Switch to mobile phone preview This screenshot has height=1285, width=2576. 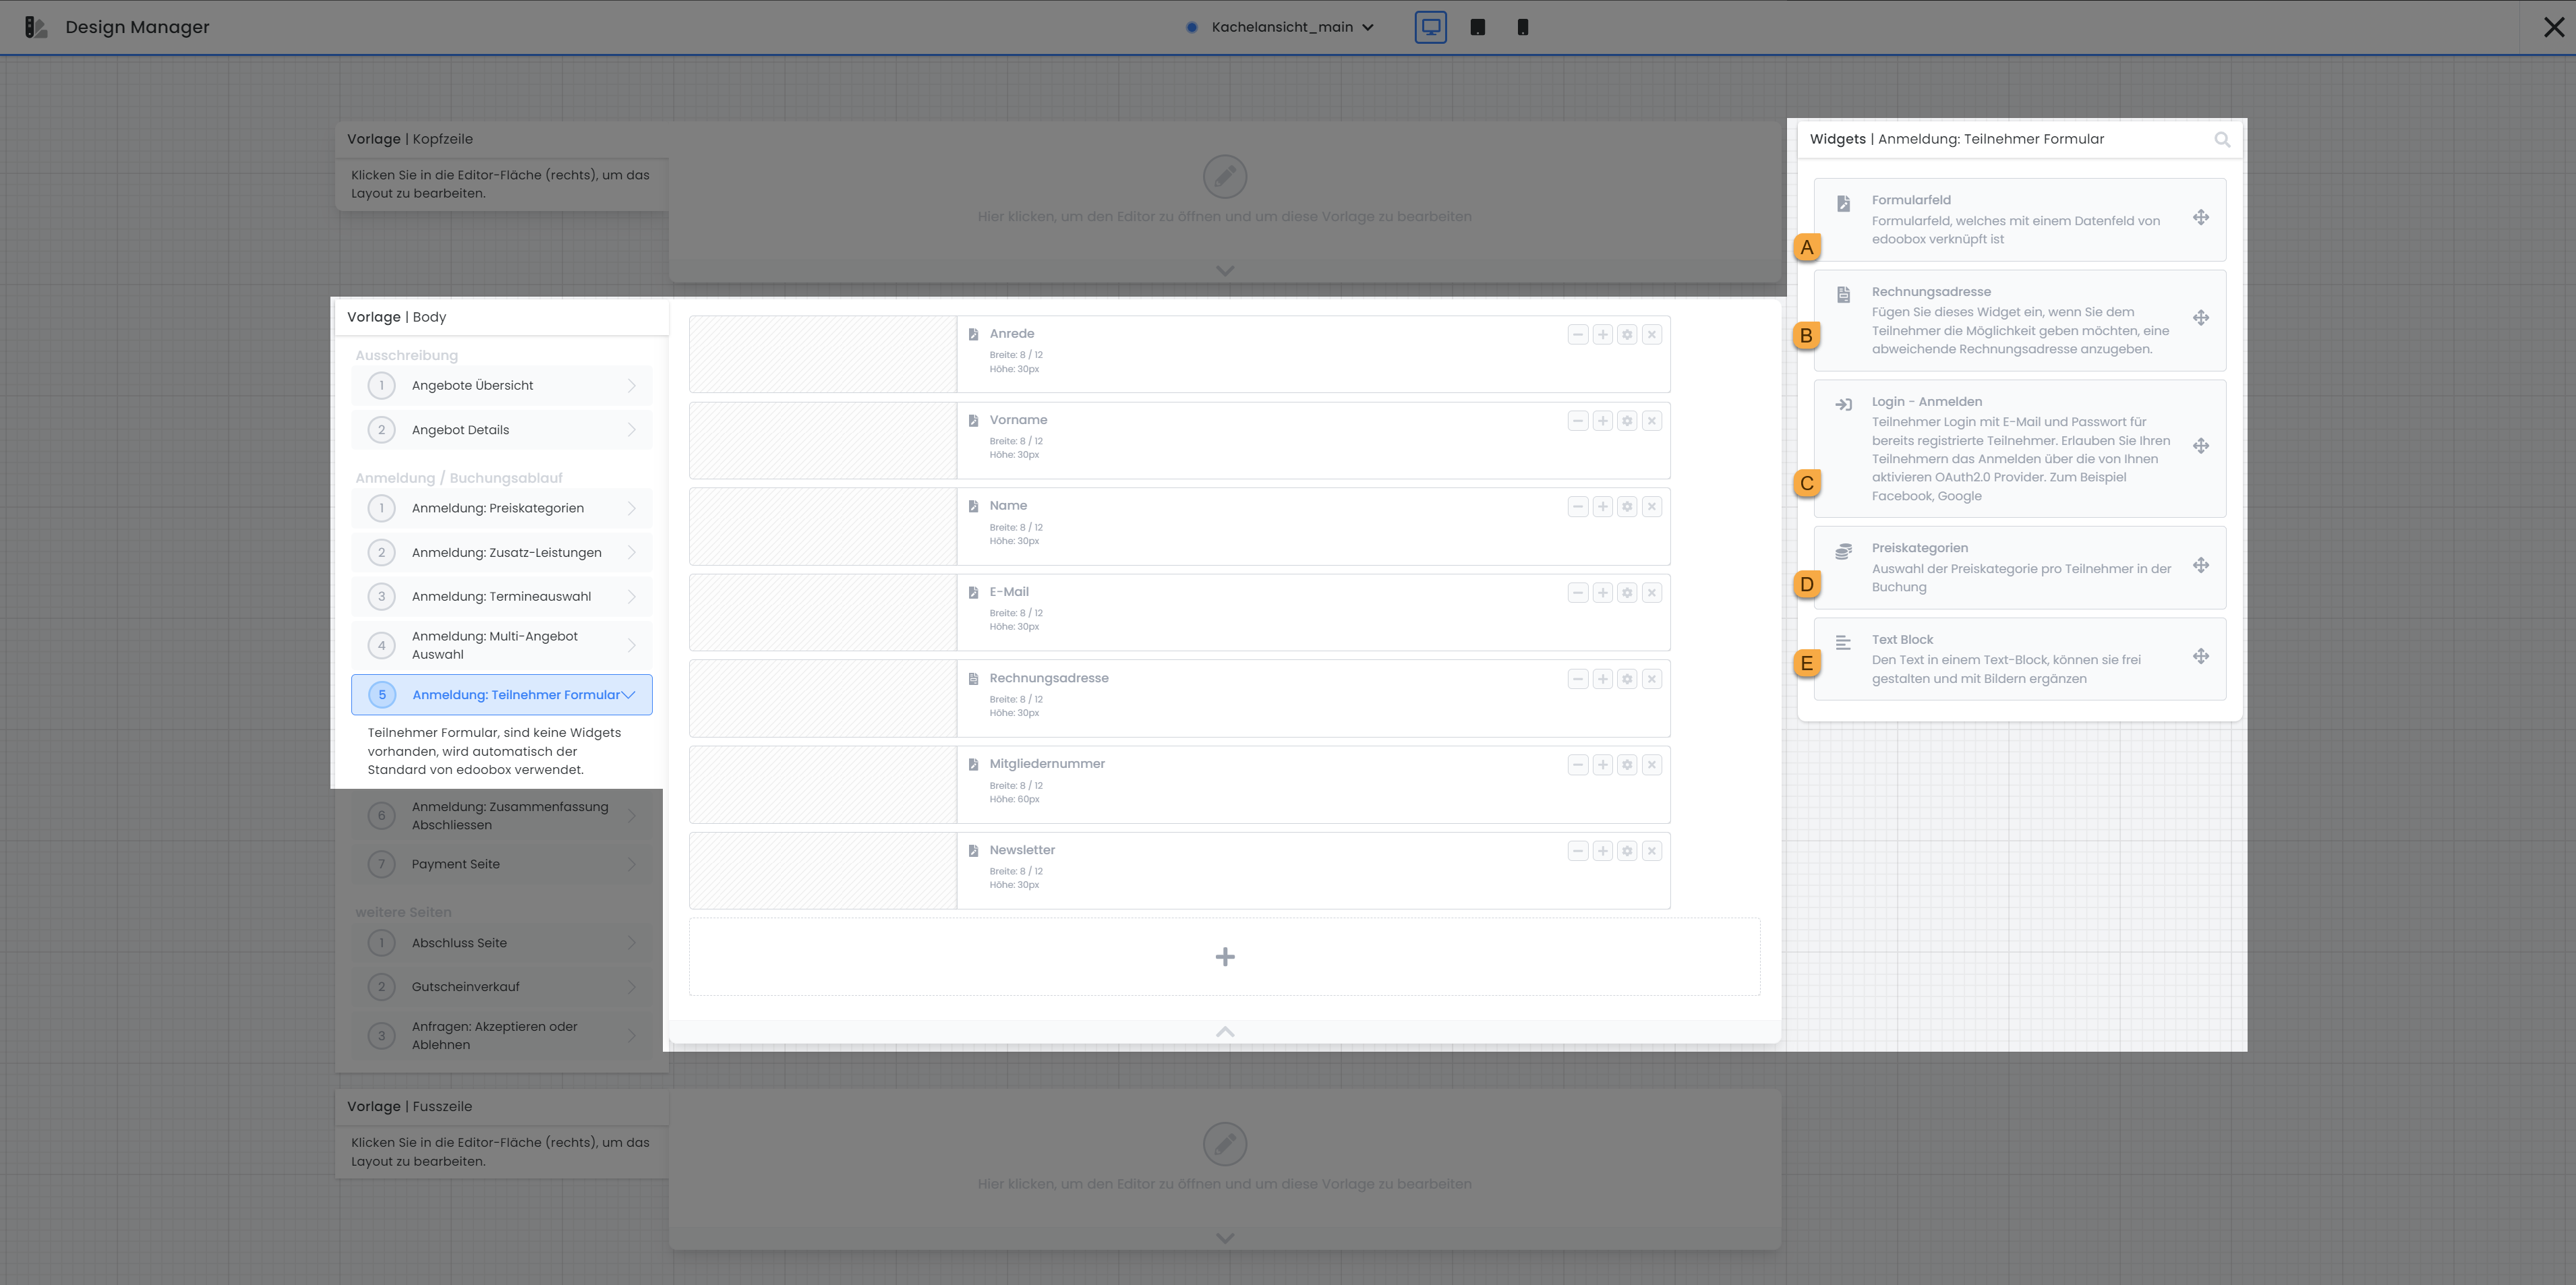coord(1522,27)
